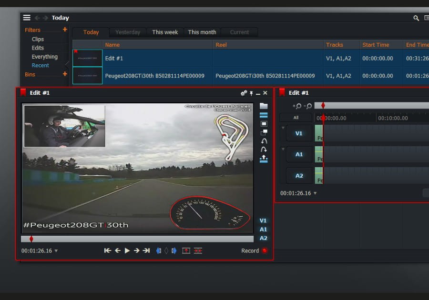
Task: Toggle All tracks on the timeline
Action: pos(296,118)
